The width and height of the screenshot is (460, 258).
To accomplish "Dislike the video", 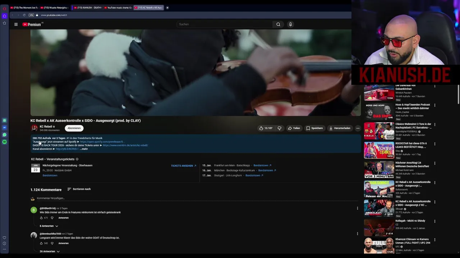I will coord(280,128).
